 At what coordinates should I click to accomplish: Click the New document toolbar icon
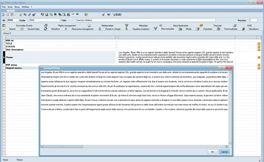coord(3,15)
